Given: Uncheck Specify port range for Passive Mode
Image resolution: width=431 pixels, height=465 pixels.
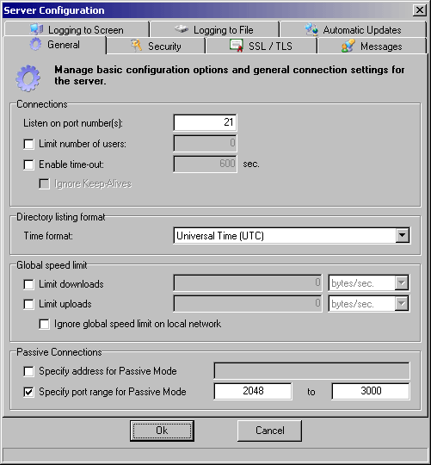Looking at the screenshot, I should click(x=28, y=392).
